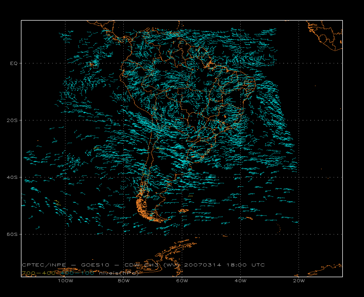The height and width of the screenshot is (297, 364).
Task: Click the 40W longitude label
Action: [x=240, y=281]
